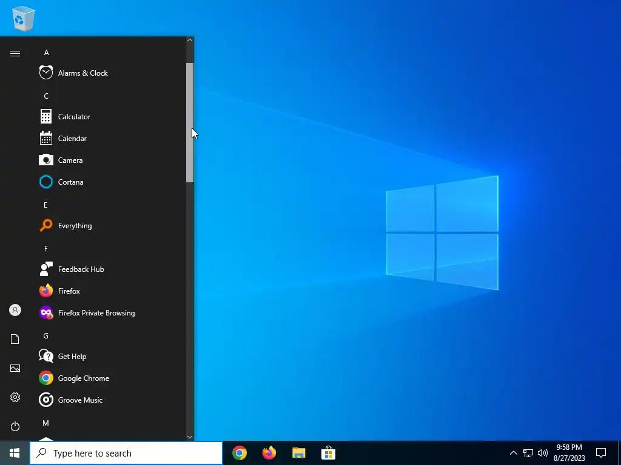
Task: Open Alarms & Clock app icon
Action: tap(46, 73)
